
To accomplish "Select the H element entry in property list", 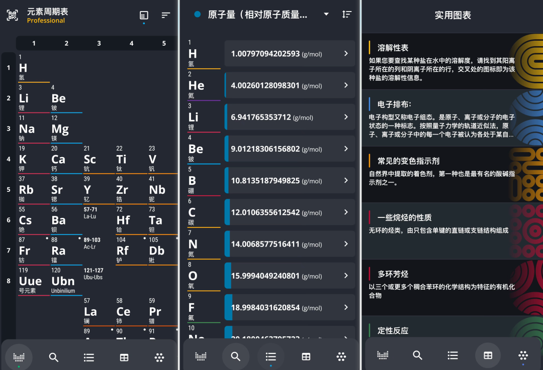I will click(204, 54).
